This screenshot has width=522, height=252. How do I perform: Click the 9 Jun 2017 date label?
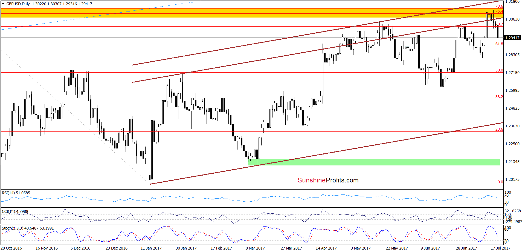coord(430,248)
